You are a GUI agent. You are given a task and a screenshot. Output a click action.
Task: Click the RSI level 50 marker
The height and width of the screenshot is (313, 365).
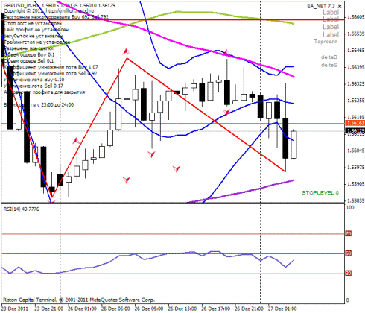click(349, 253)
